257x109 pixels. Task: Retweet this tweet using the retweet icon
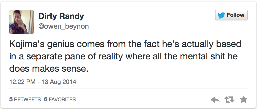tap(229, 100)
